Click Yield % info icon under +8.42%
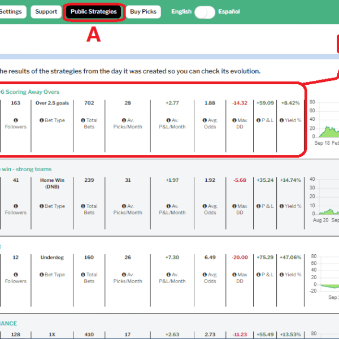Image resolution: width=339 pixels, height=339 pixels. click(x=281, y=120)
